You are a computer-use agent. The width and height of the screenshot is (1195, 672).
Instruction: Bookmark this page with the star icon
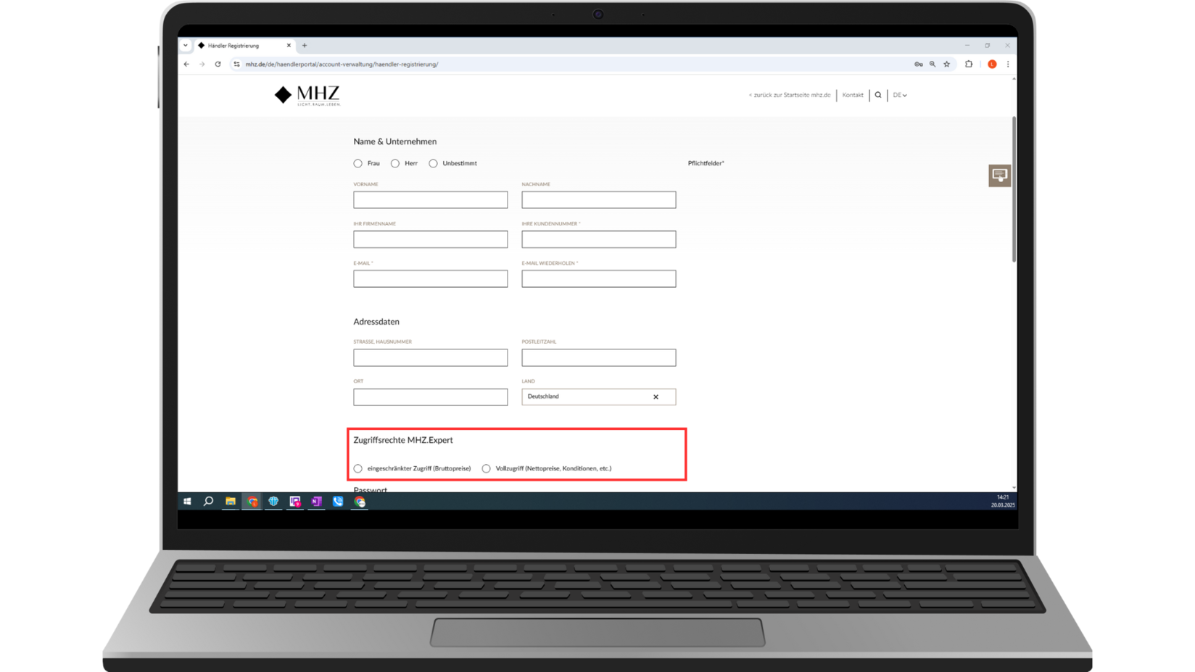(947, 65)
